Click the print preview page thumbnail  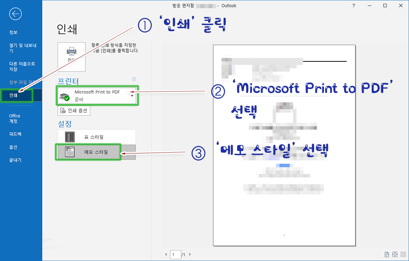pyautogui.click(x=284, y=145)
